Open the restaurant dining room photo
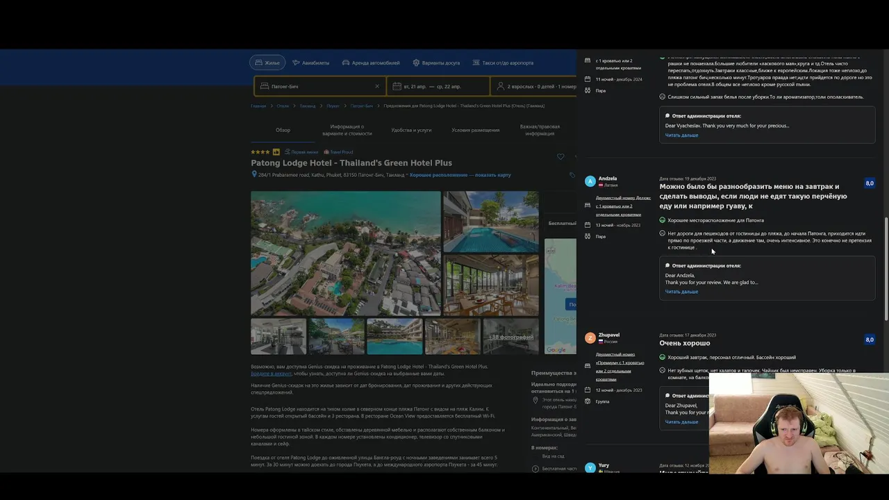The height and width of the screenshot is (500, 889). click(491, 285)
